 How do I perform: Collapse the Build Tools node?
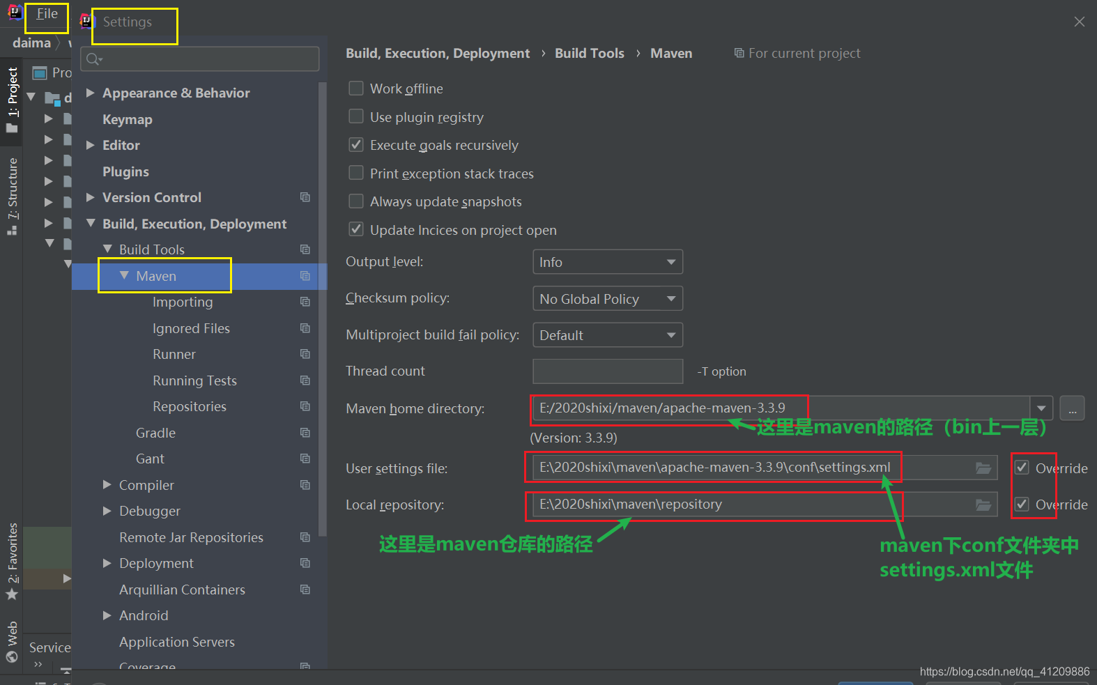[107, 249]
